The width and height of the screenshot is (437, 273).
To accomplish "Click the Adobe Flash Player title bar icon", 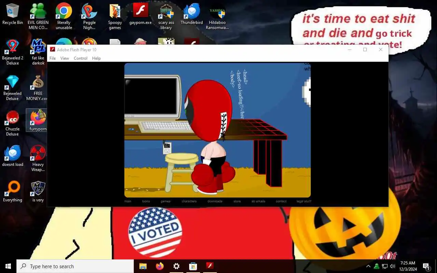I will 53,49.
